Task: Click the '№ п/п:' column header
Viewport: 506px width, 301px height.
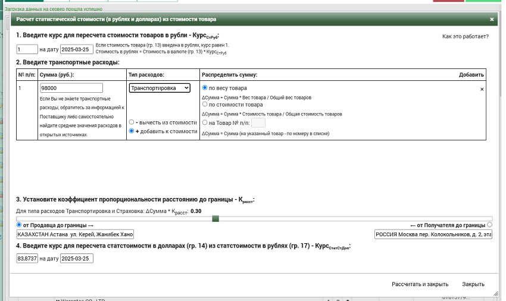Action: click(x=27, y=75)
